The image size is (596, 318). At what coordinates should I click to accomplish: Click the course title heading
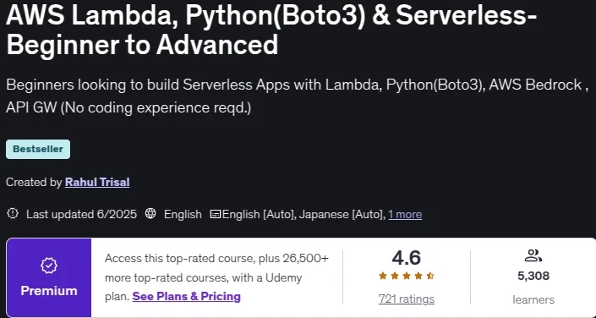pos(271,30)
